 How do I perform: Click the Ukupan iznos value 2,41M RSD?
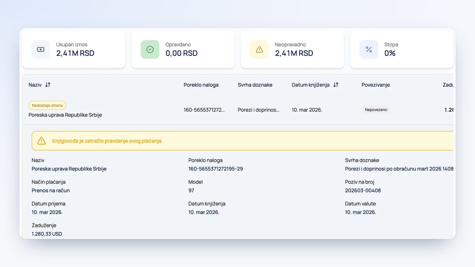pyautogui.click(x=75, y=53)
